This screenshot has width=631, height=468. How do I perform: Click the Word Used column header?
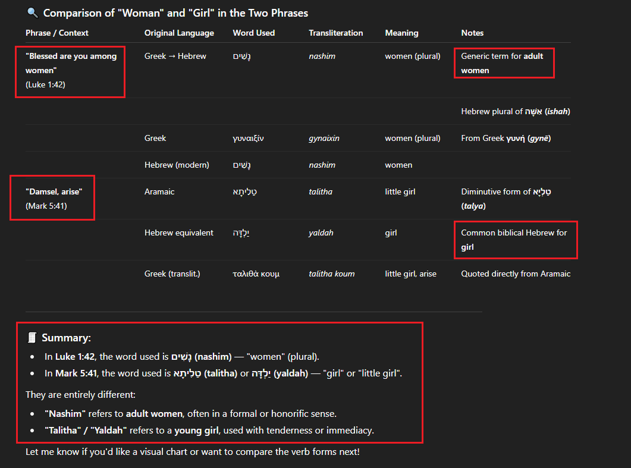point(253,33)
